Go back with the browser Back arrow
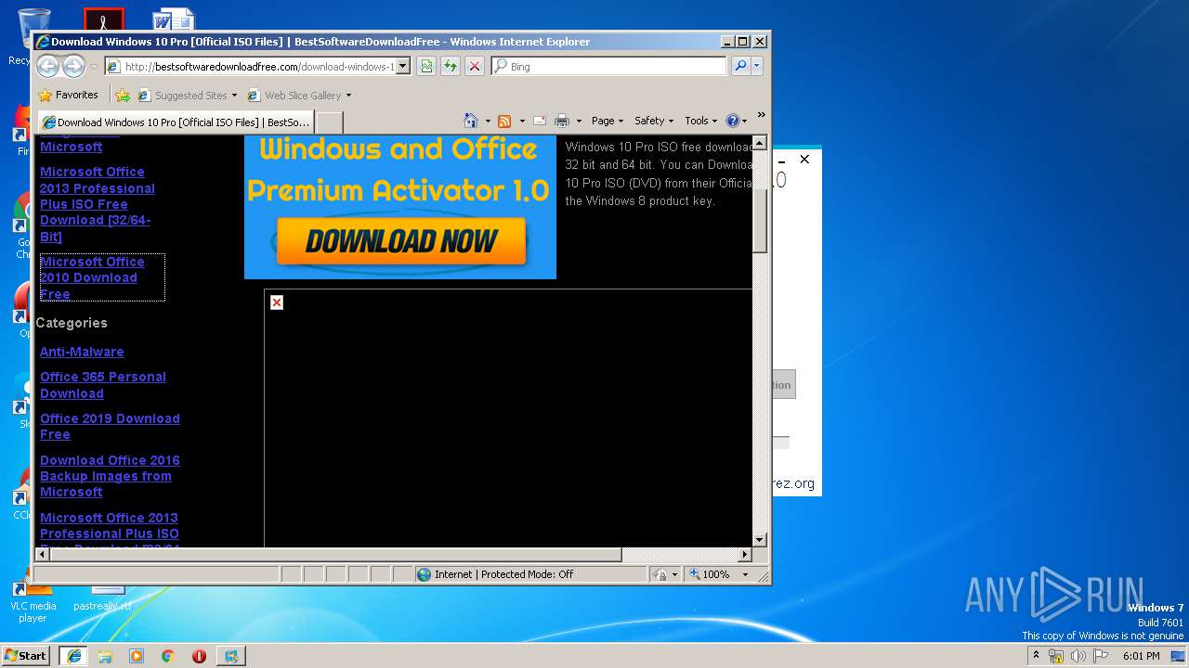1189x668 pixels. click(x=47, y=66)
